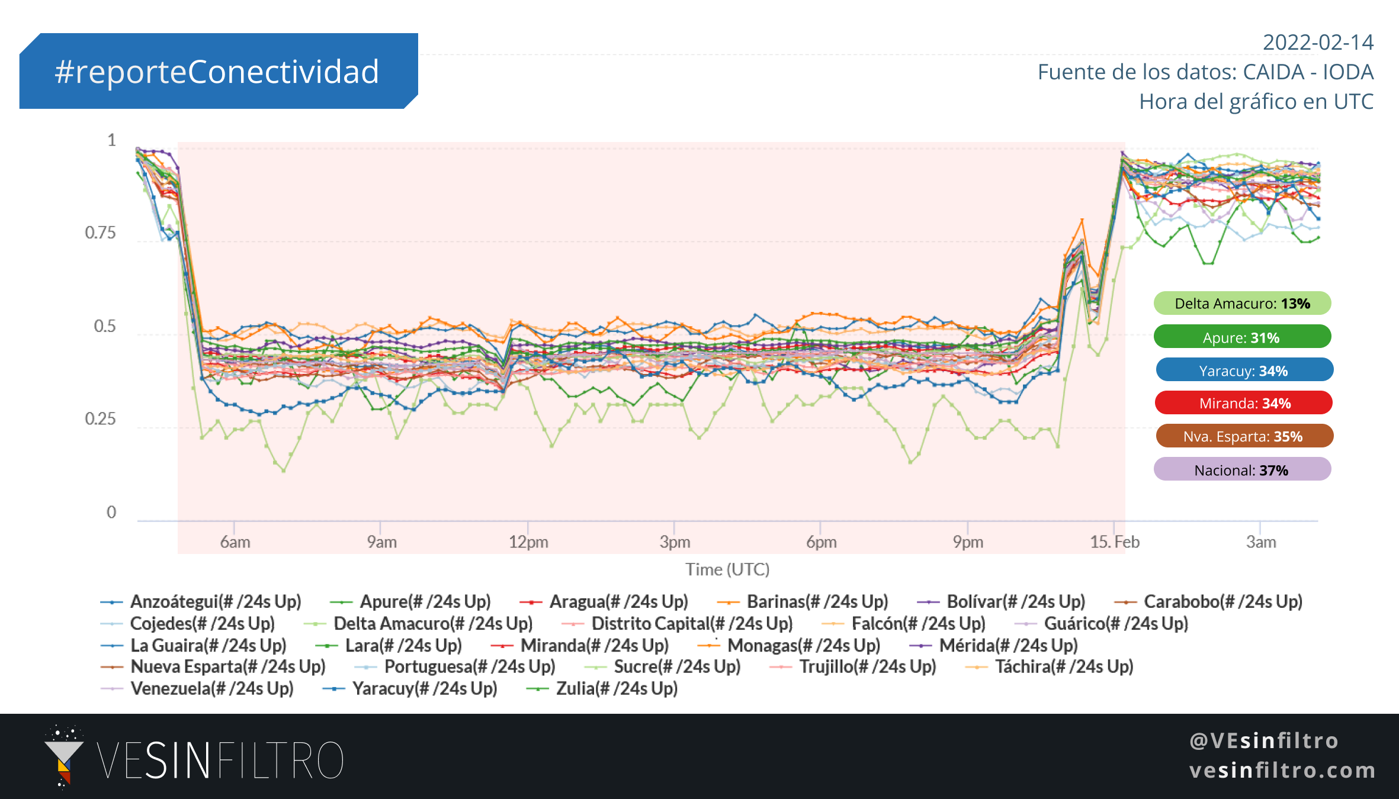Click the VESINFILTRO funnel logo icon

(x=63, y=758)
